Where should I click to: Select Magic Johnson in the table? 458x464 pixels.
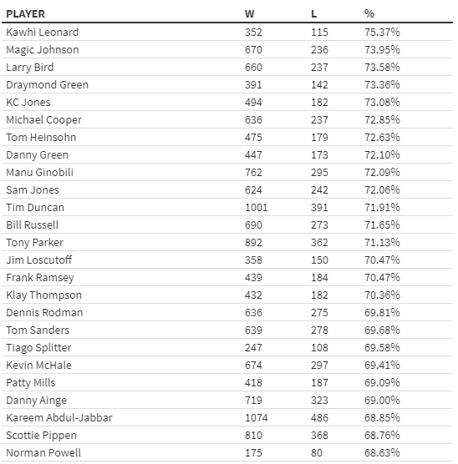pyautogui.click(x=43, y=50)
